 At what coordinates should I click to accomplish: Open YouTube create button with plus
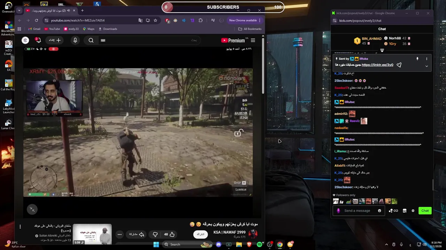[55, 40]
